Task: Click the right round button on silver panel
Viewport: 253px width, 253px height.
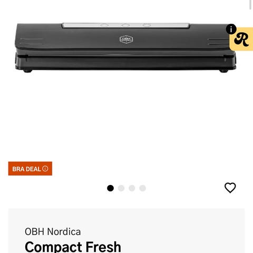Action: coord(147,25)
